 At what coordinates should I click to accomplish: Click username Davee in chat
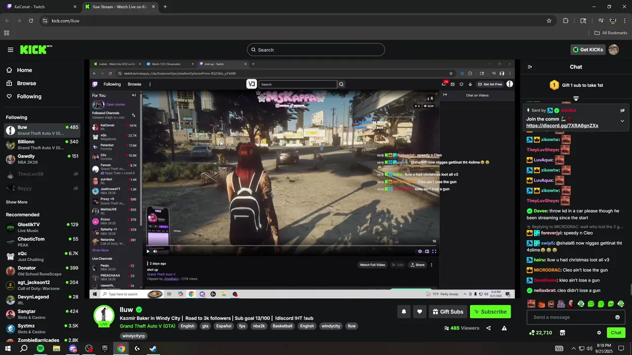tap(541, 211)
